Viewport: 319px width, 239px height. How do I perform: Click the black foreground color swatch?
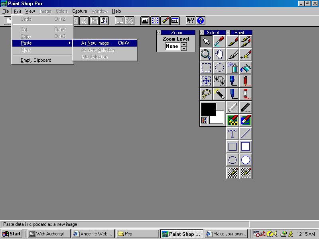[208, 109]
